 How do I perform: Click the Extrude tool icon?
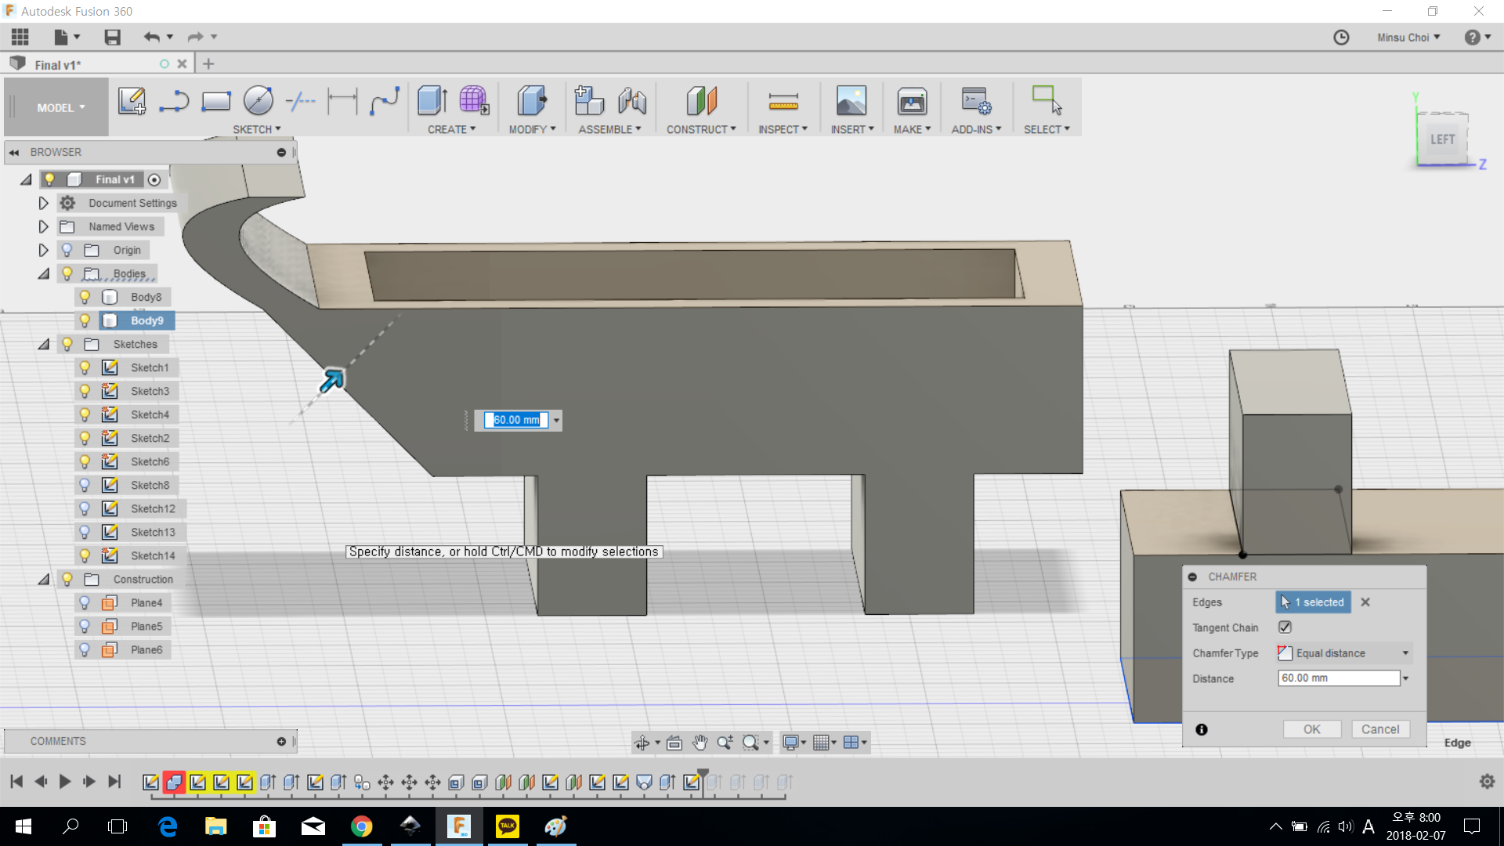click(x=432, y=101)
